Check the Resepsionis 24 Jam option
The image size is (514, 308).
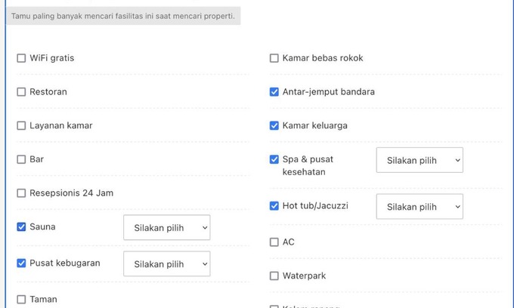(x=21, y=193)
